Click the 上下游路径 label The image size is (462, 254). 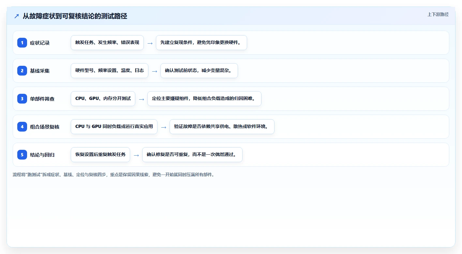[x=438, y=14]
